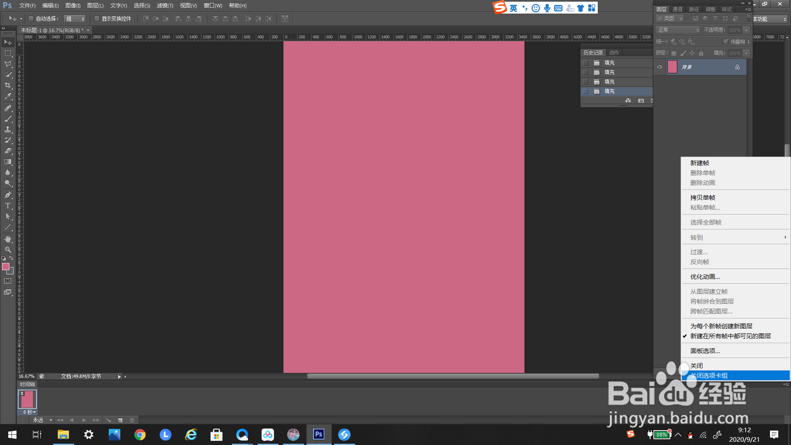This screenshot has height=445, width=791.
Task: Select the Horizontal Type tool
Action: (8, 206)
